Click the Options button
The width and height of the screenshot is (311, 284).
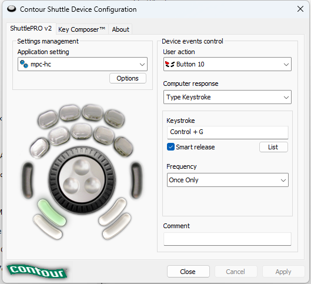point(128,78)
